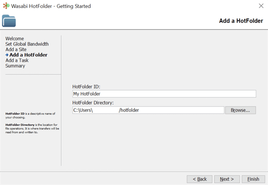Image resolution: width=268 pixels, height=185 pixels.
Task: Open the Add a Site step
Action: pos(16,49)
